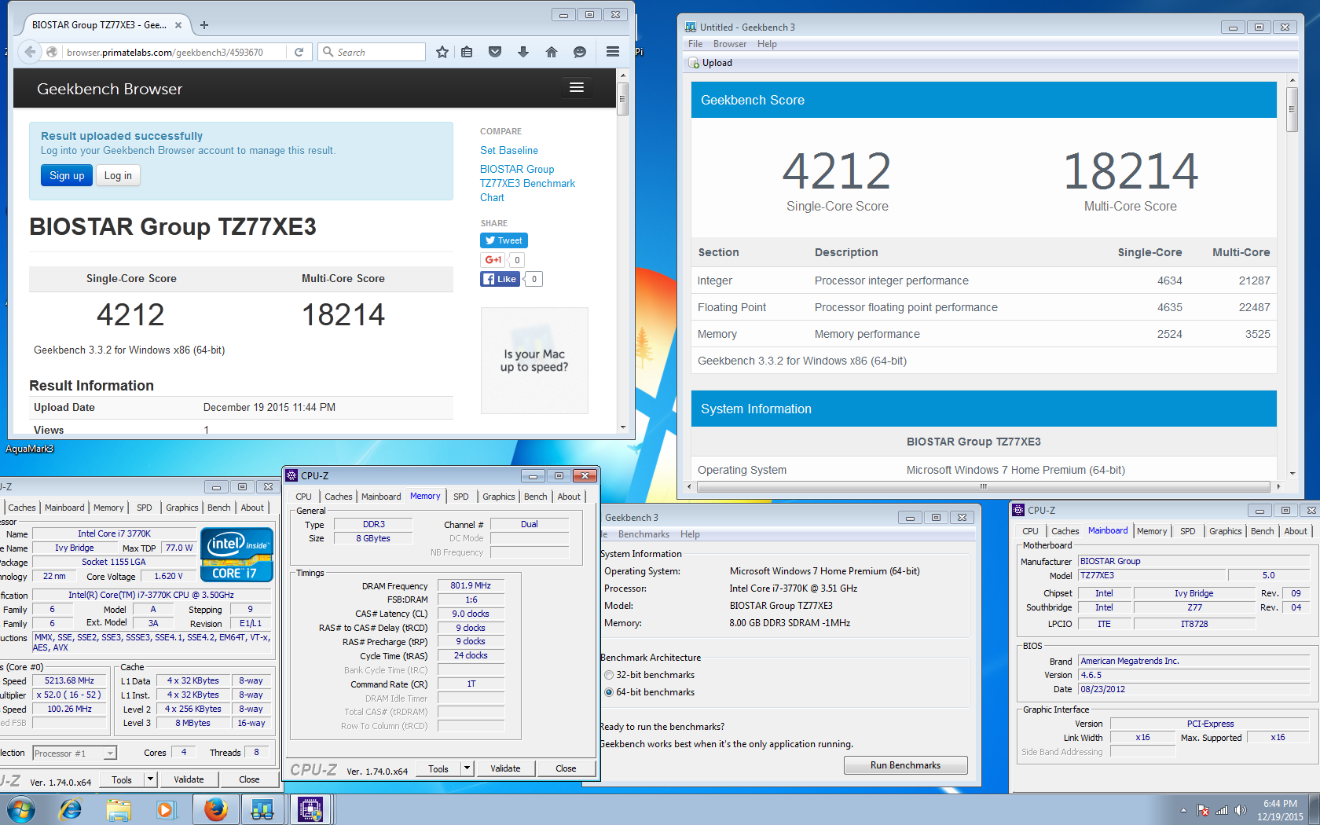Viewport: 1320px width, 825px height.
Task: Switch to Memory tab in right CPU-Z window
Action: tap(1152, 531)
